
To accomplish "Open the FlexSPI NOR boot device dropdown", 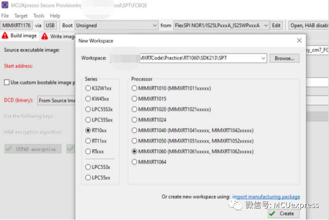I will pyautogui.click(x=221, y=25).
